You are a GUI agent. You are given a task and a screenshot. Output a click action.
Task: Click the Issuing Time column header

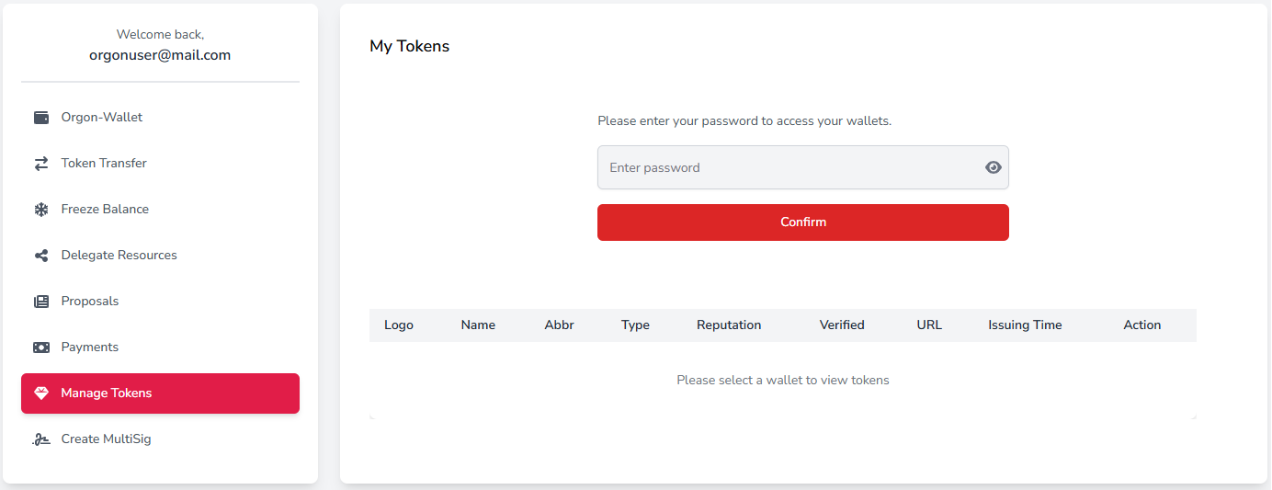click(x=1025, y=325)
